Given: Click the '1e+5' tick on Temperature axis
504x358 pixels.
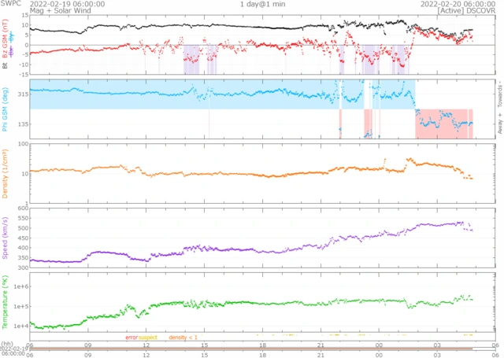Looking at the screenshot, I should pos(21,307).
